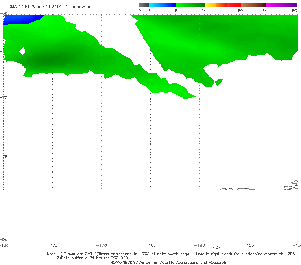Click the latitude label '-75'

pyautogui.click(x=4, y=157)
